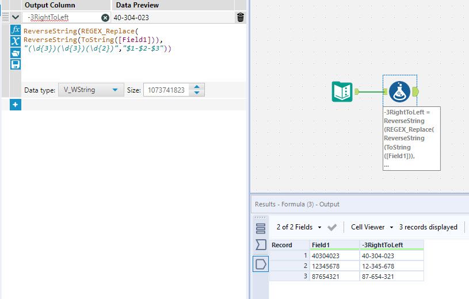The width and height of the screenshot is (469, 299).
Task: Click the Formula tool output anchor
Action: [415, 91]
